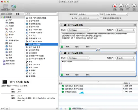The height and width of the screenshot is (110, 138).
Task: Open the "服务"收到 input type dropdown
Action: pyautogui.click(x=88, y=14)
